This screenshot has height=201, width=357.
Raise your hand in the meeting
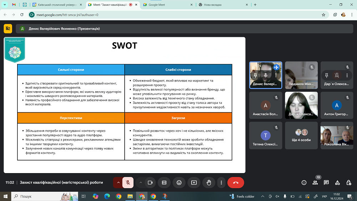coord(209,182)
